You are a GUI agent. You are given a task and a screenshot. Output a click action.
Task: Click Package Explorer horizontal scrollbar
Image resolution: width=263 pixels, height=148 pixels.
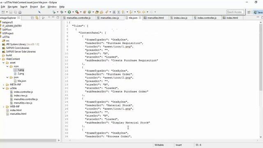point(28,140)
